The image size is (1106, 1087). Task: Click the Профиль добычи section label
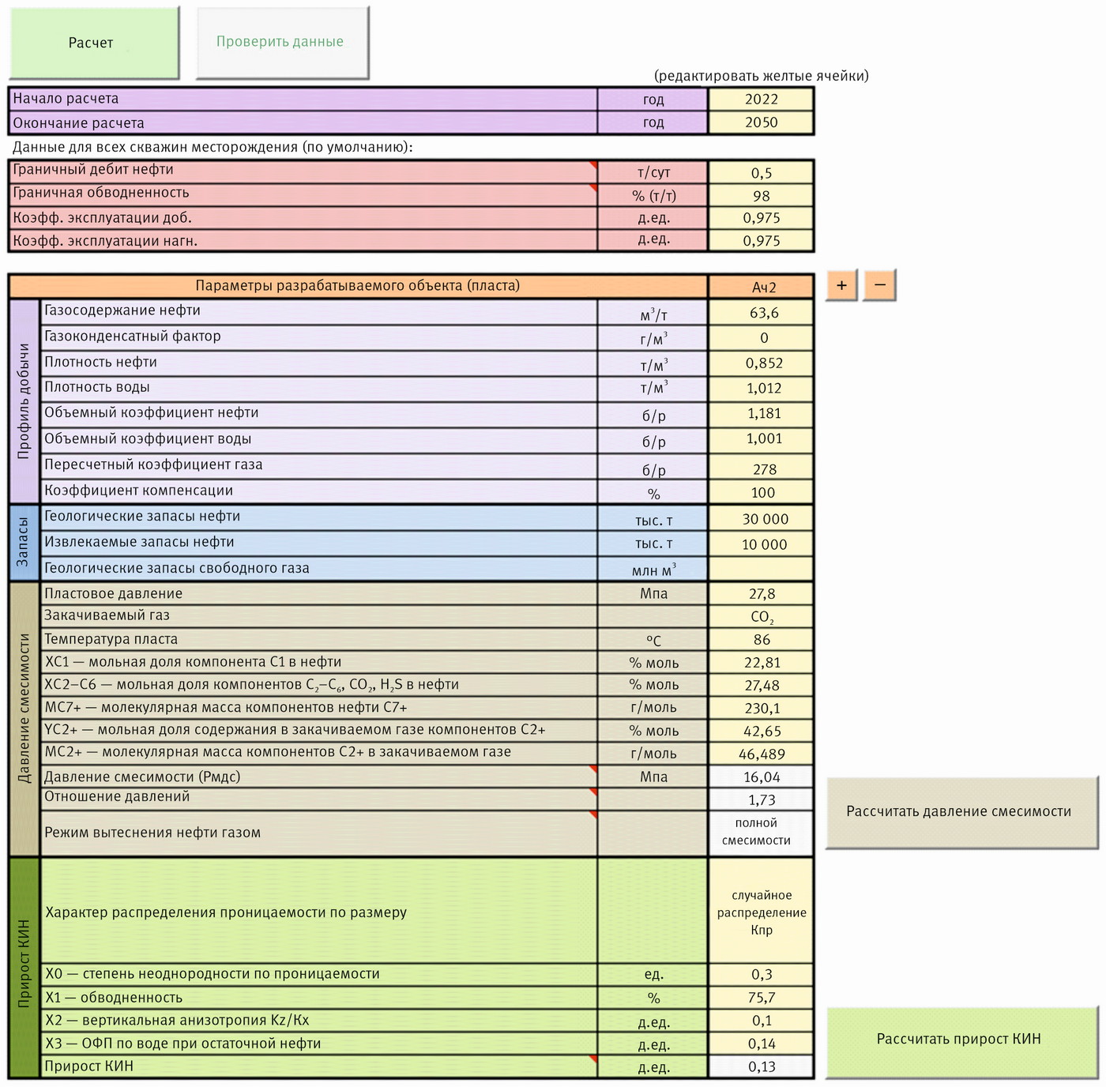click(24, 401)
